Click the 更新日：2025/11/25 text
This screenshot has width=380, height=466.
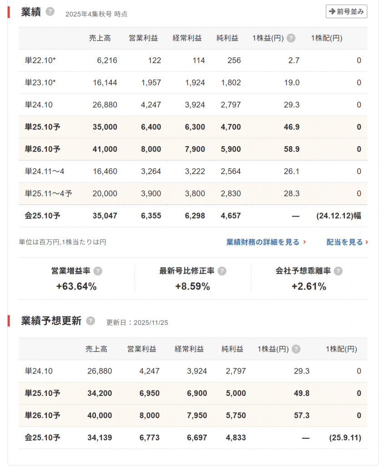pyautogui.click(x=137, y=323)
